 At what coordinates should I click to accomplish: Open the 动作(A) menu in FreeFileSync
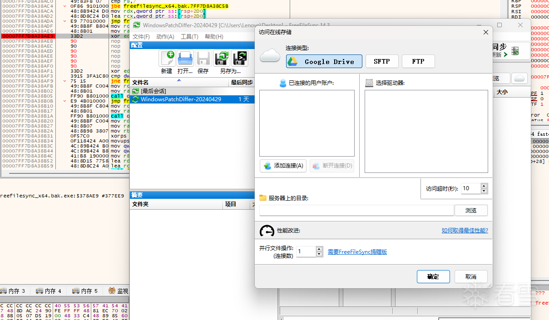click(x=165, y=37)
